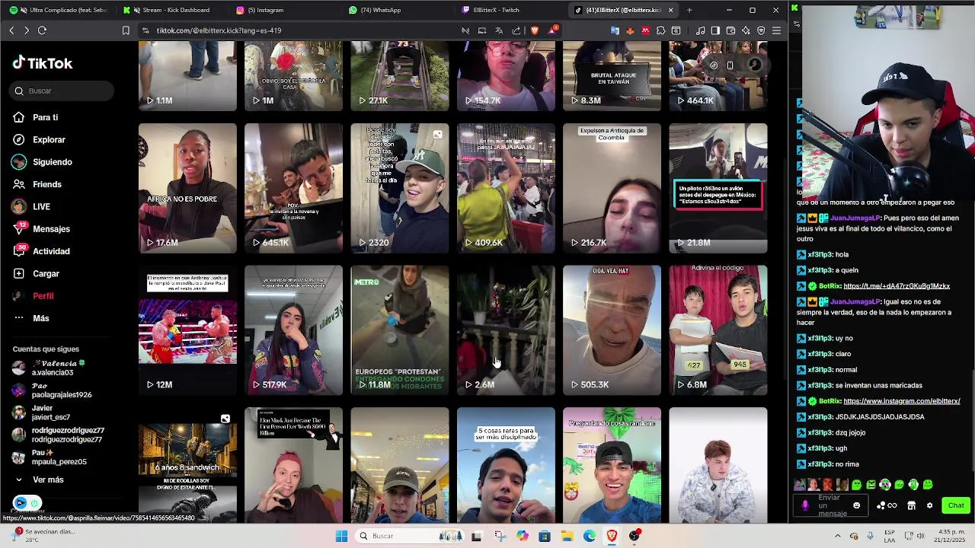The image size is (975, 548).
Task: Open the Extensions puzzle menu
Action: (x=660, y=30)
